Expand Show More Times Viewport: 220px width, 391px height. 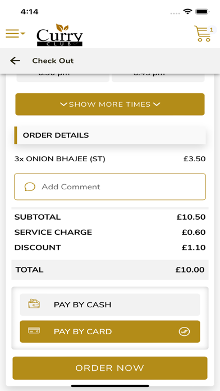(110, 104)
